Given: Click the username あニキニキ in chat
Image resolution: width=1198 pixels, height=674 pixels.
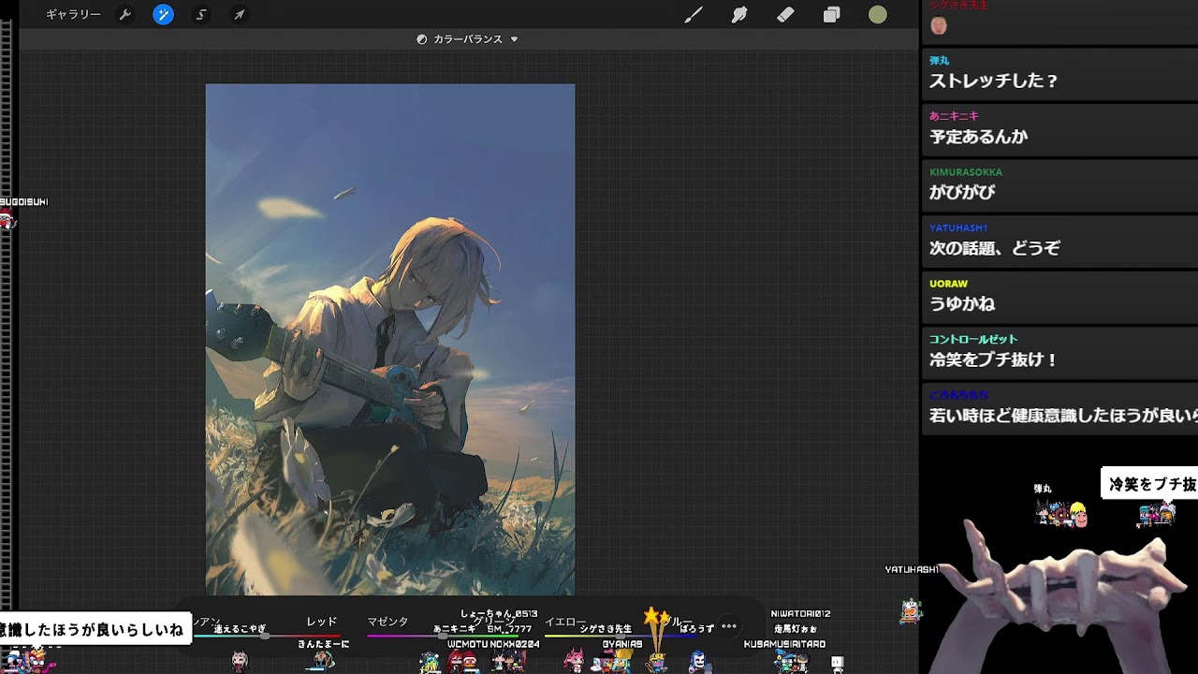Looking at the screenshot, I should click(954, 116).
